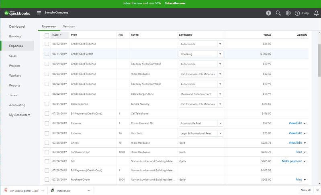Screen dimensions: 321x195
Task: Click Make payment for Norton Lumber bill
Action: pyautogui.click(x=292, y=161)
